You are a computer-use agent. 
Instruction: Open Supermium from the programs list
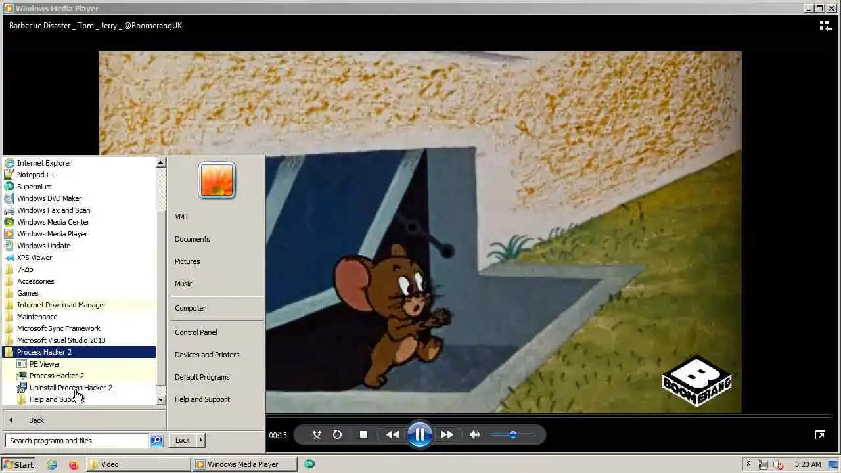[80, 187]
